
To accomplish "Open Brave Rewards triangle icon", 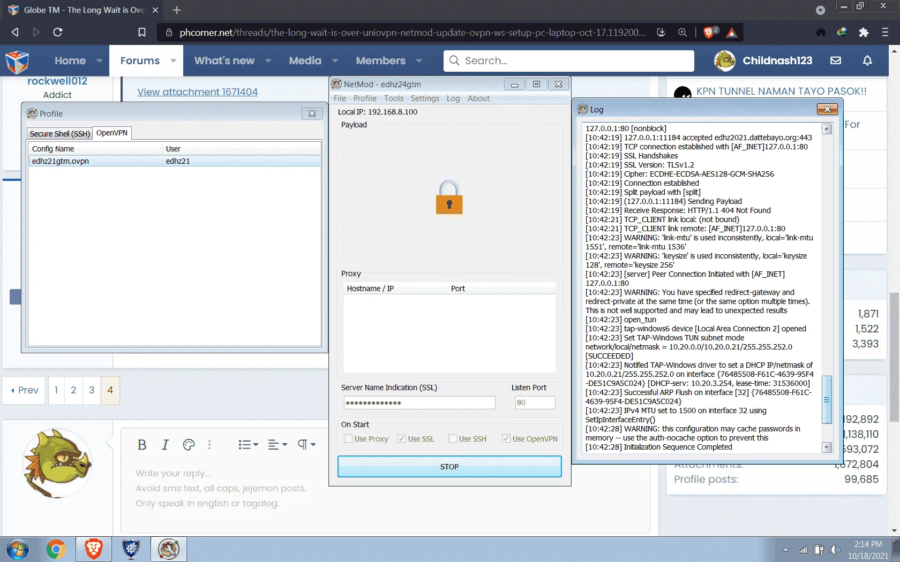I will coord(732,33).
